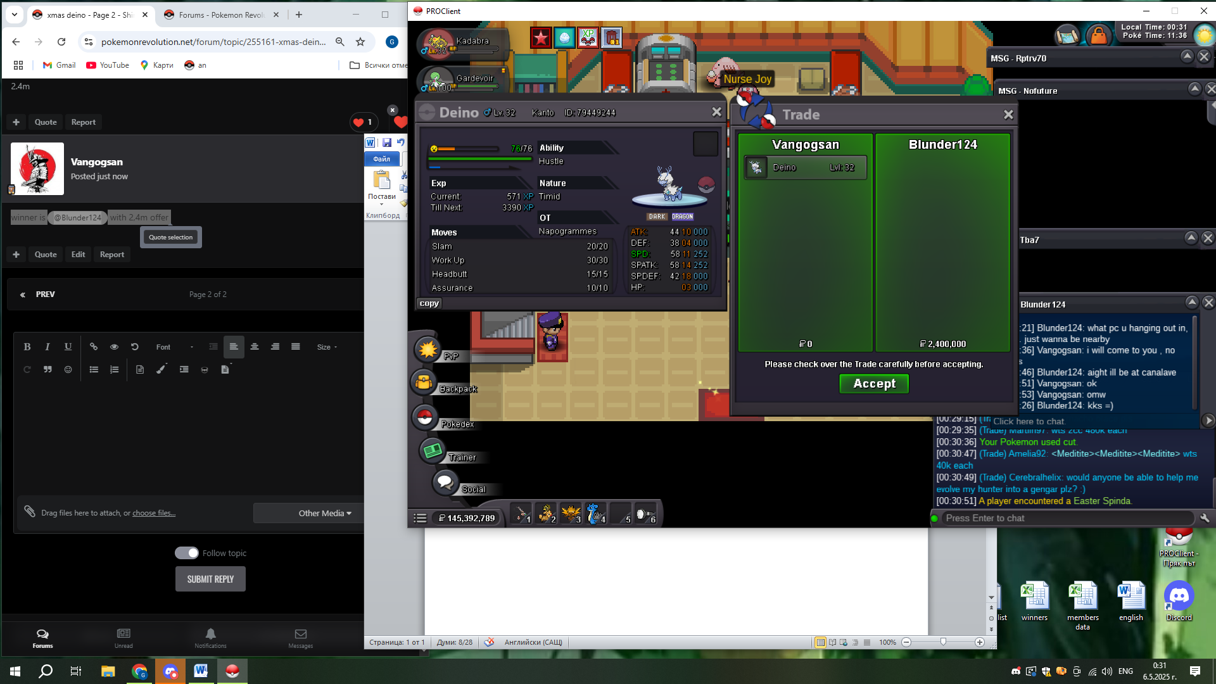Screen dimensions: 1216x684
Task: Open Unread in the forum bottom bar
Action: (x=123, y=638)
